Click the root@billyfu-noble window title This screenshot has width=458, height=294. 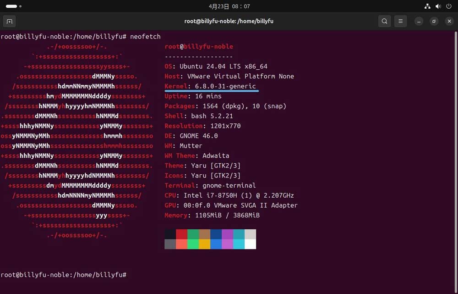(229, 21)
